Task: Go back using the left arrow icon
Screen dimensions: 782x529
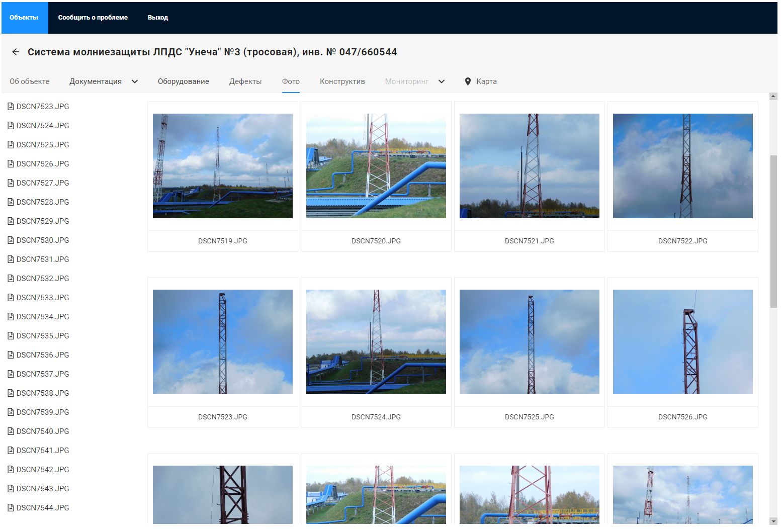Action: [x=16, y=52]
